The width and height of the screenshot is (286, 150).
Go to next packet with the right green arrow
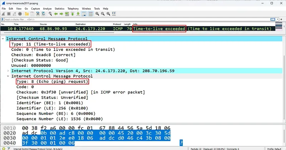click(61, 14)
